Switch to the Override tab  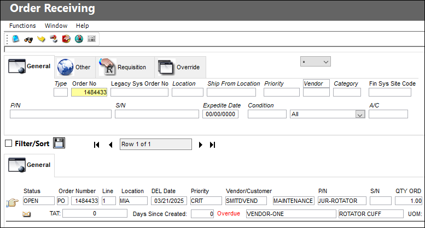(181, 67)
